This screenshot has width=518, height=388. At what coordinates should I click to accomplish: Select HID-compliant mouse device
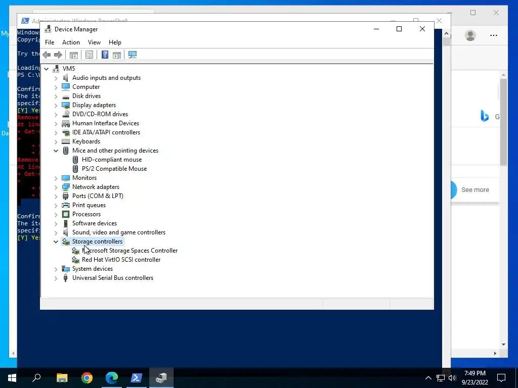[x=112, y=159]
